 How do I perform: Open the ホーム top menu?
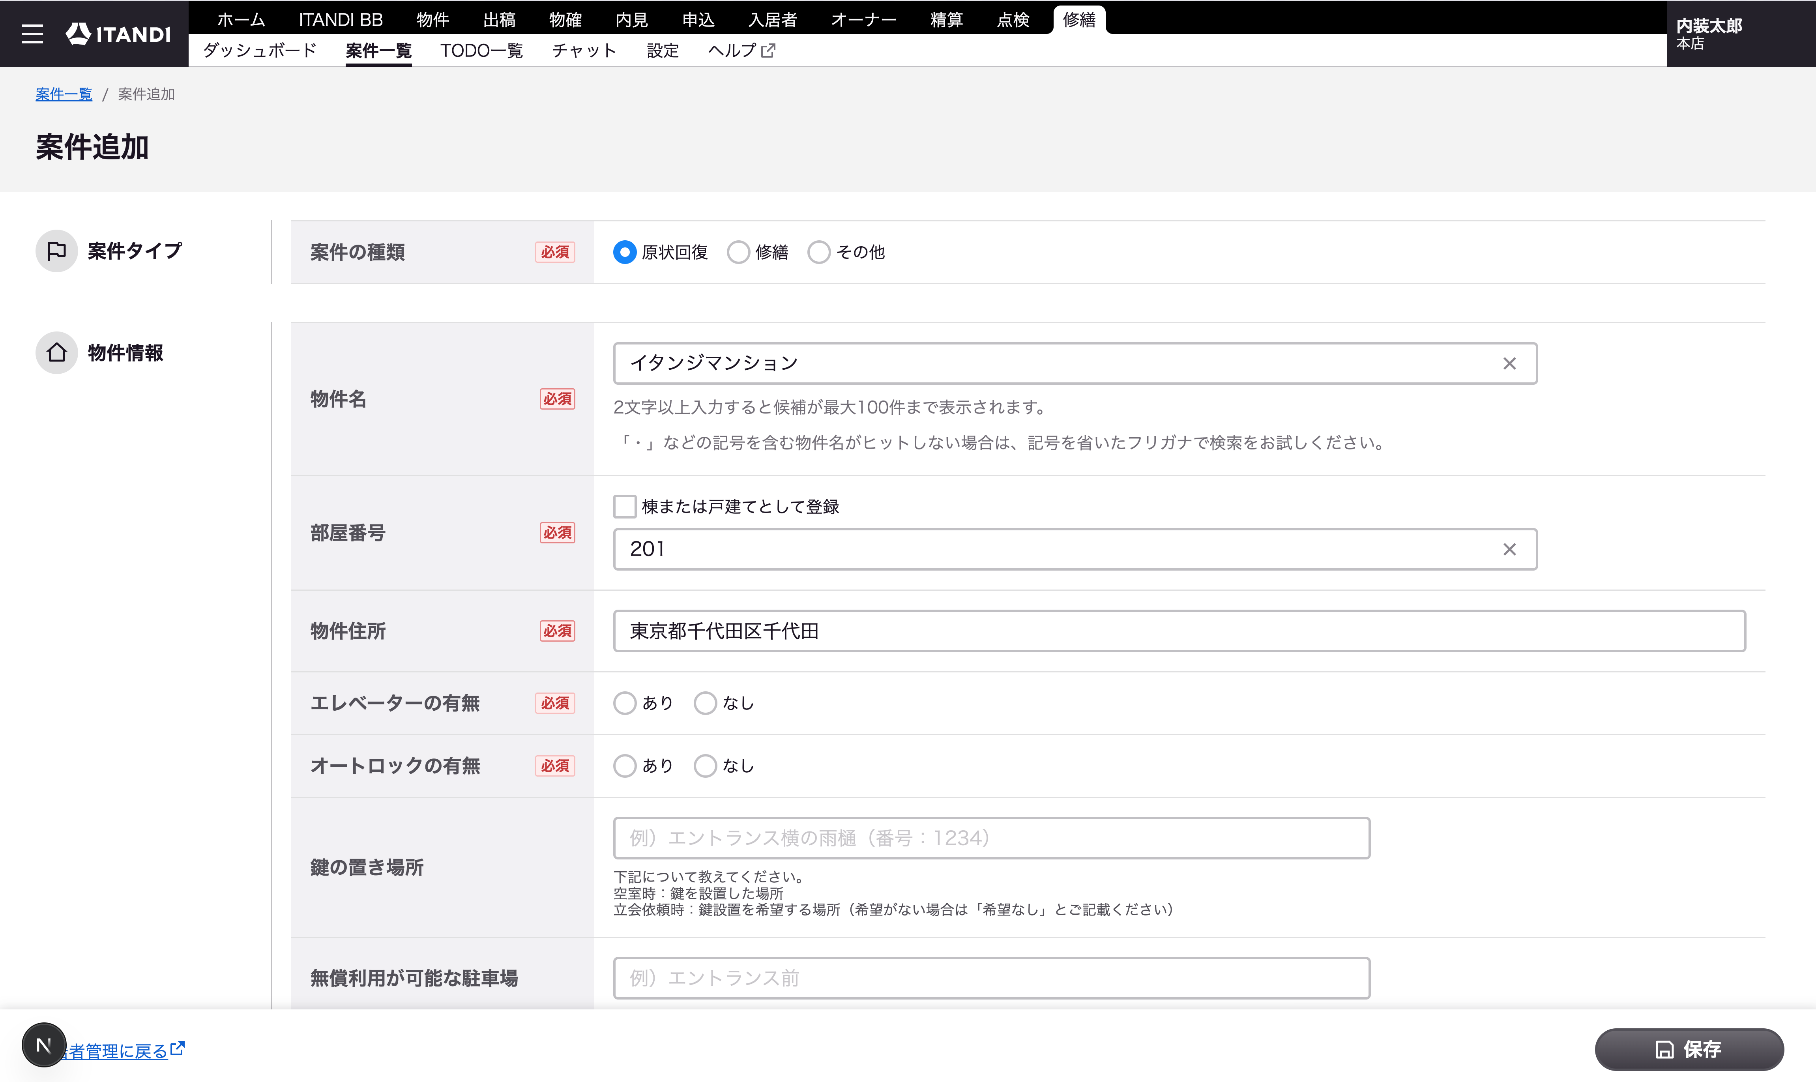(242, 20)
